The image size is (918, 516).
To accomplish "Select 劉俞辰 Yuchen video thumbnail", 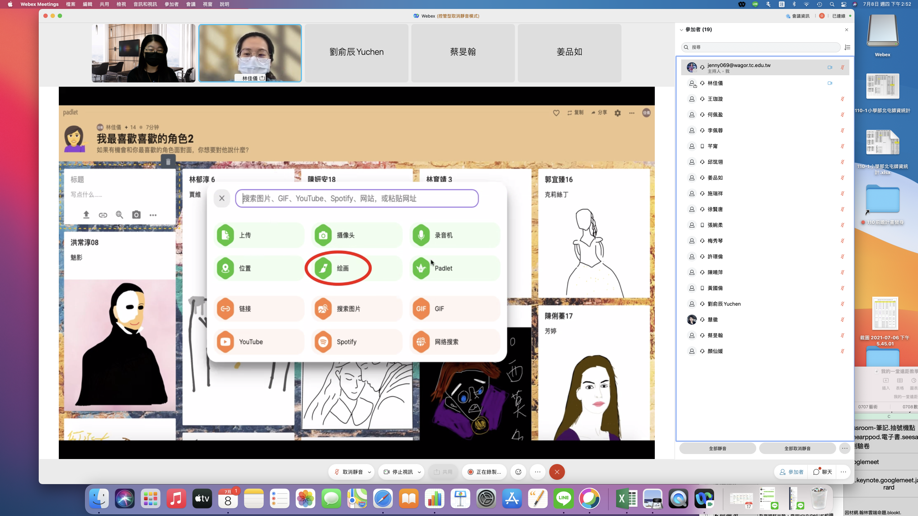I will pyautogui.click(x=356, y=53).
